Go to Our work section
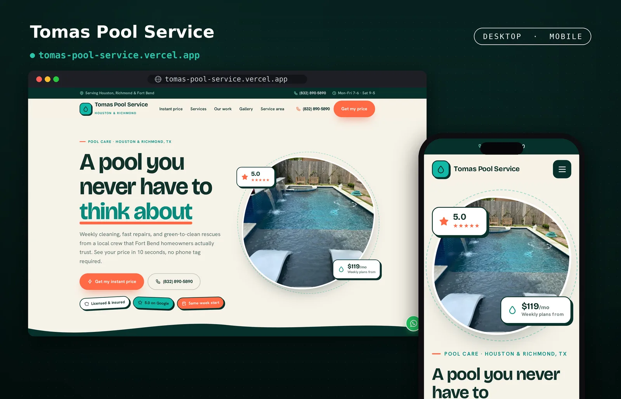 tap(223, 109)
